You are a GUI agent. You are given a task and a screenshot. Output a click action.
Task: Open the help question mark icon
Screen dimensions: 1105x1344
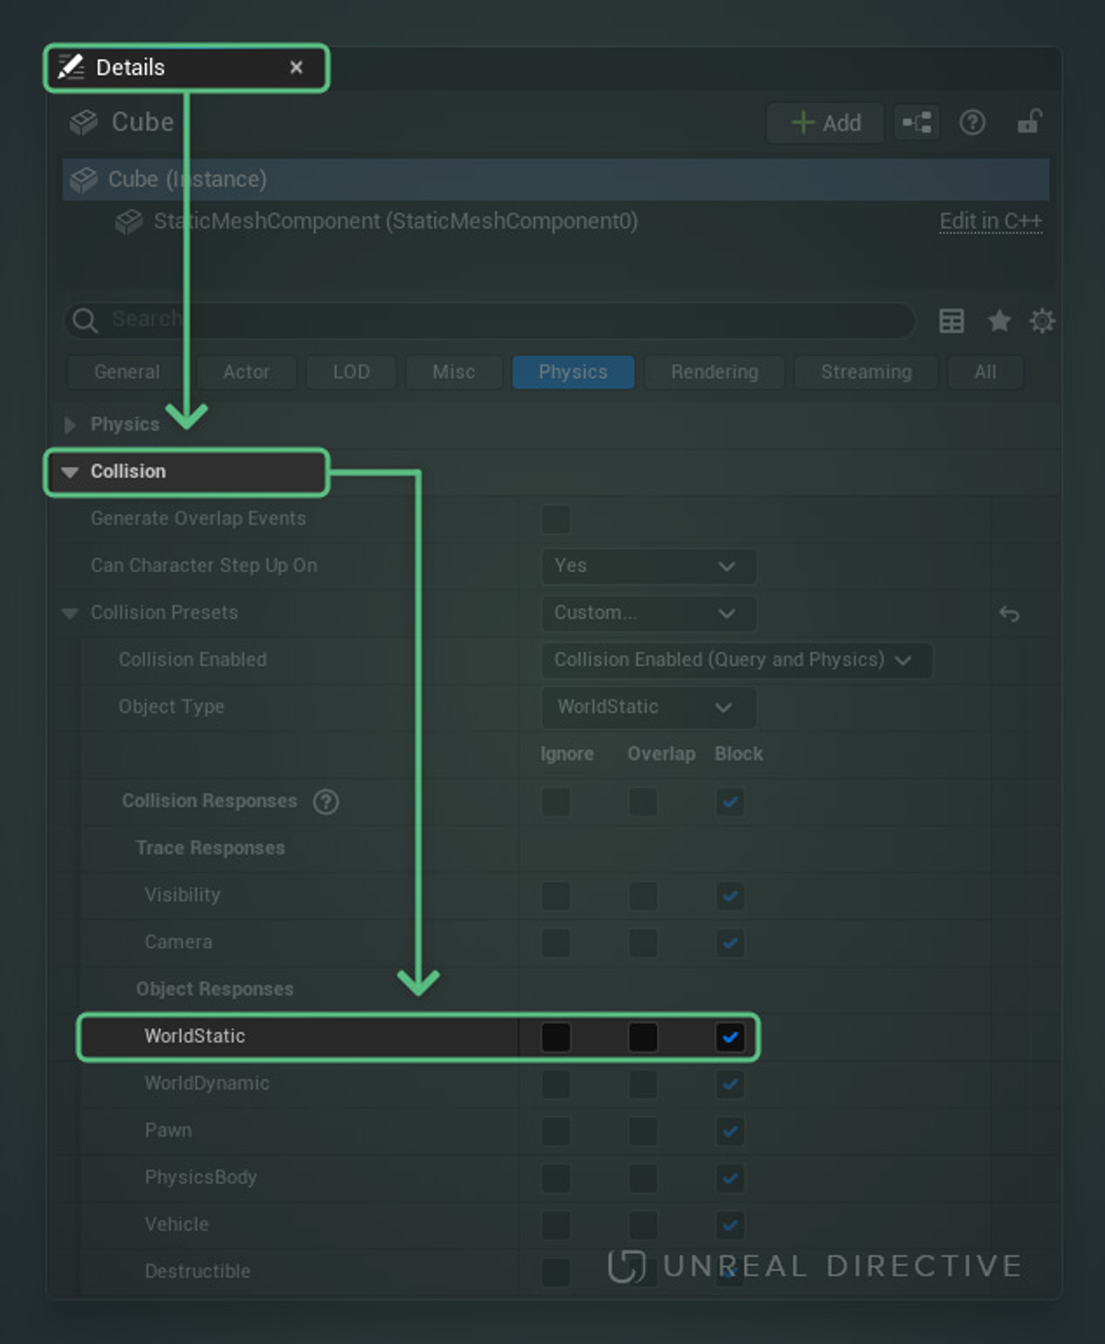click(972, 122)
